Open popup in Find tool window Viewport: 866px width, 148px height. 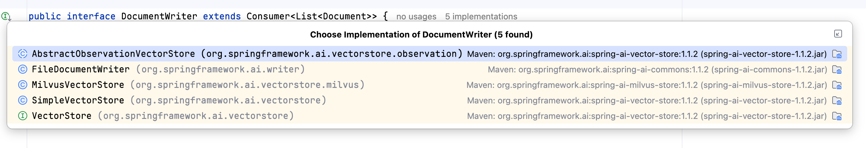[838, 34]
